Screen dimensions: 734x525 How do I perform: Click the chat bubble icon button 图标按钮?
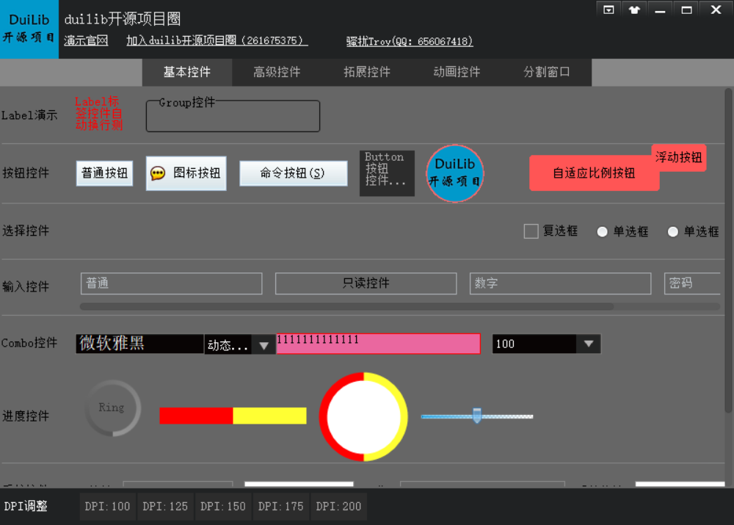tap(186, 173)
